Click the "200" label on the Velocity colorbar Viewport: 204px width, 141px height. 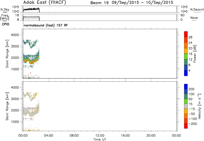pyautogui.click(x=192, y=89)
